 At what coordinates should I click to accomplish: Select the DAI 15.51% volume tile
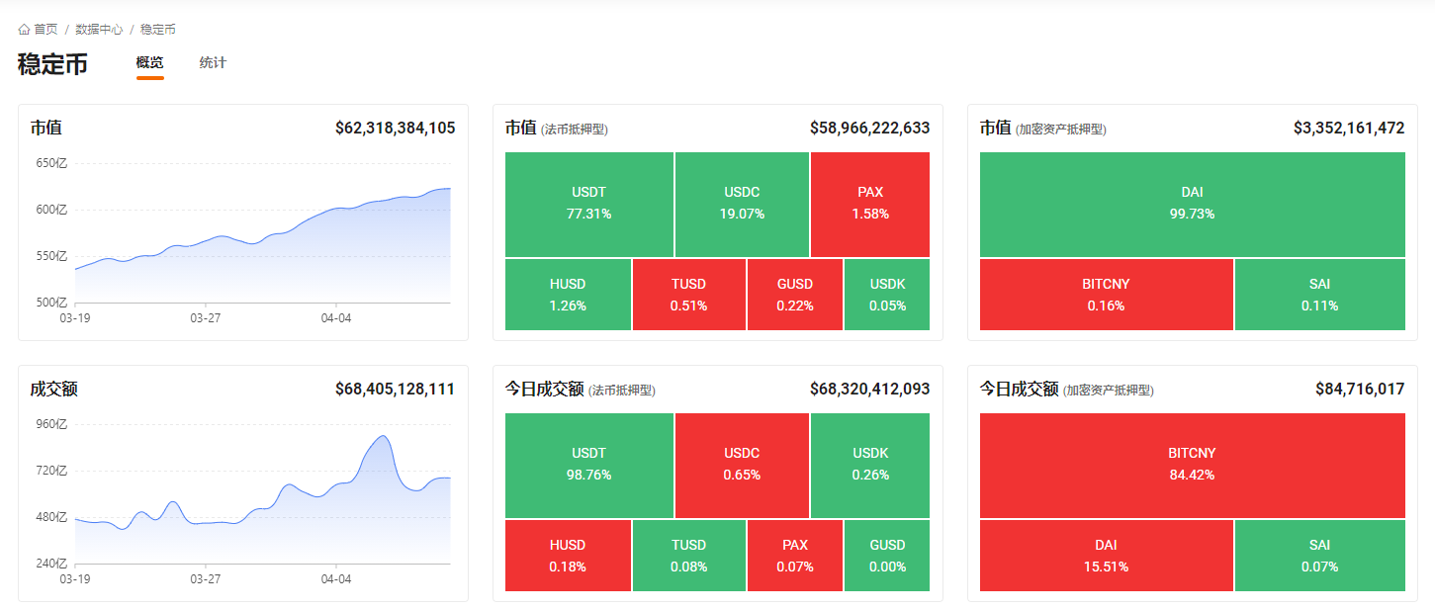tap(1106, 556)
